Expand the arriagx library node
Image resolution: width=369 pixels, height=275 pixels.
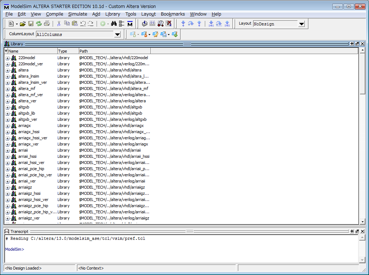[x=8, y=126]
